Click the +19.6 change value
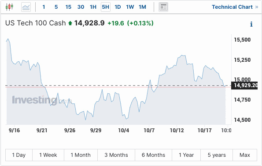This screenshot has width=262, height=166. [116, 23]
